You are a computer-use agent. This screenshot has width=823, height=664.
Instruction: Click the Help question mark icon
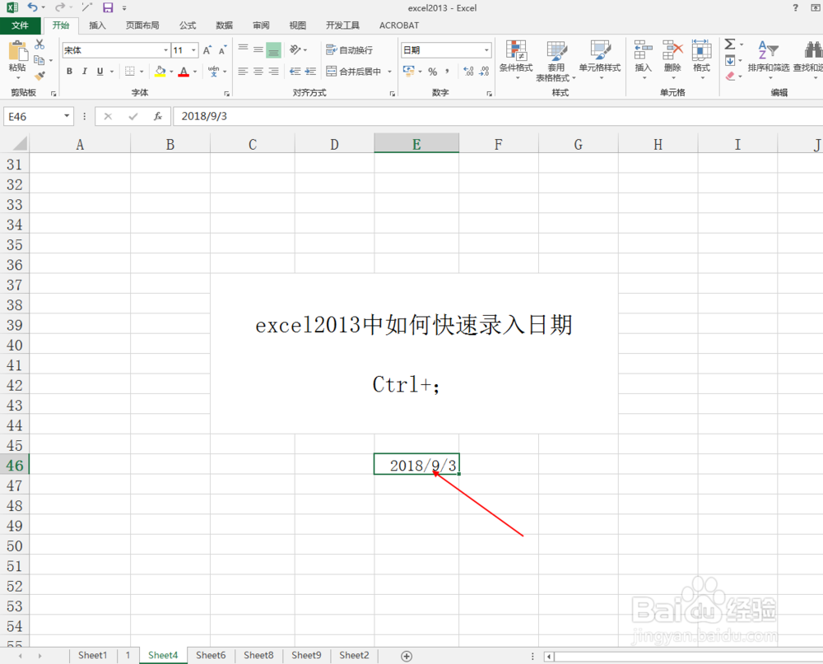pos(795,7)
